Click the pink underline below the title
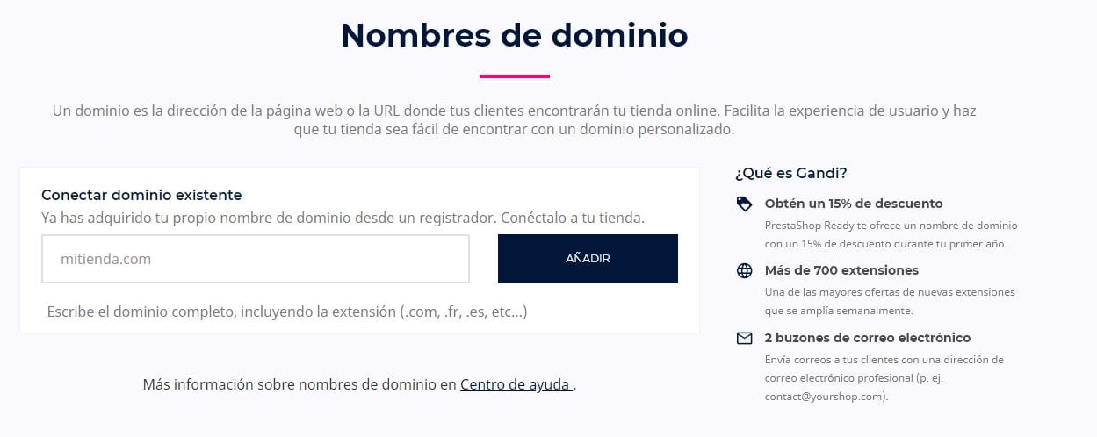Screen dimensions: 1097x437 [x=514, y=76]
